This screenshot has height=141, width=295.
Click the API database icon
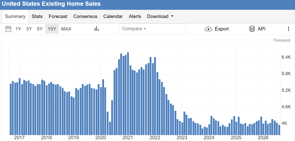click(252, 29)
